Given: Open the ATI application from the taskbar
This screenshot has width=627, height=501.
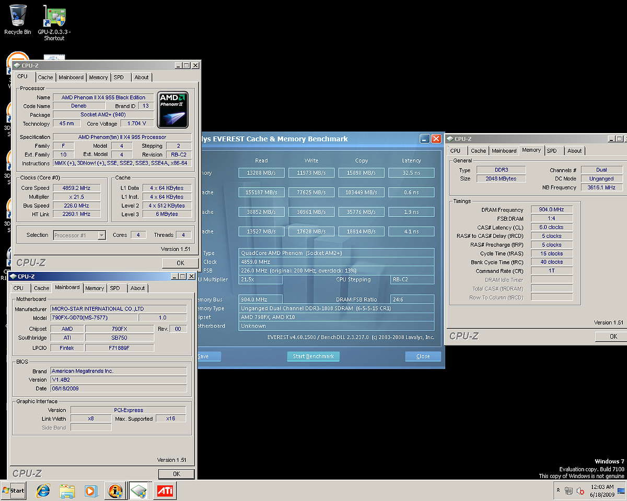Looking at the screenshot, I should (166, 491).
